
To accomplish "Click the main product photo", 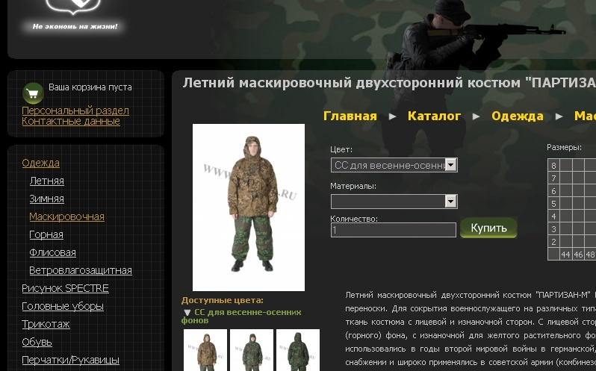I will [x=249, y=208].
